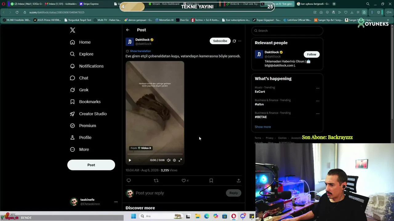Open the post's three-dot more menu
Image resolution: width=394 pixels, height=221 pixels.
(x=240, y=41)
